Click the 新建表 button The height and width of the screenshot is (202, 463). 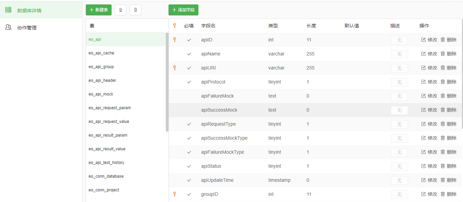[99, 10]
